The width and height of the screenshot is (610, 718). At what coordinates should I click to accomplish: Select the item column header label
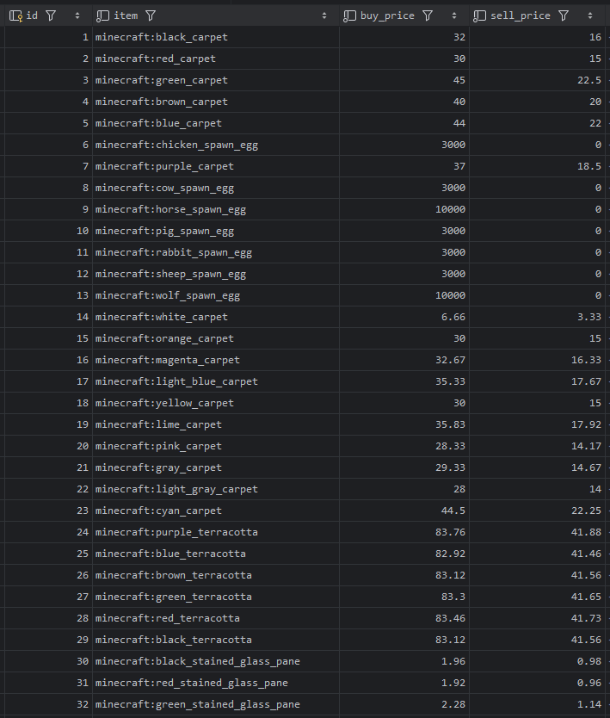tap(126, 15)
